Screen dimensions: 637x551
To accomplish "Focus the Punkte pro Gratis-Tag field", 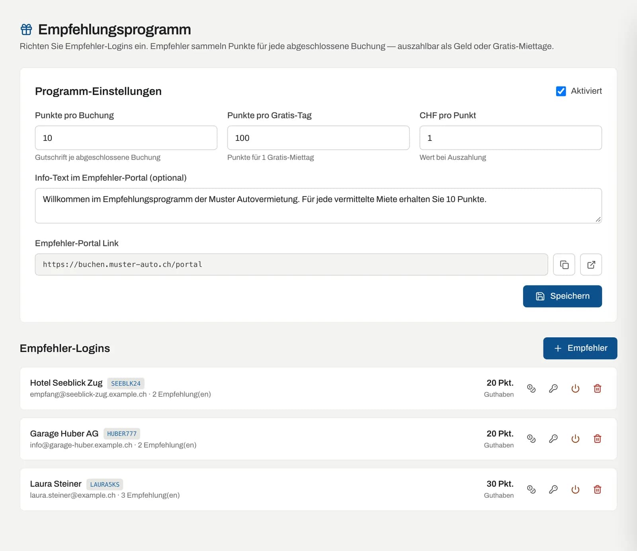I will coord(318,138).
